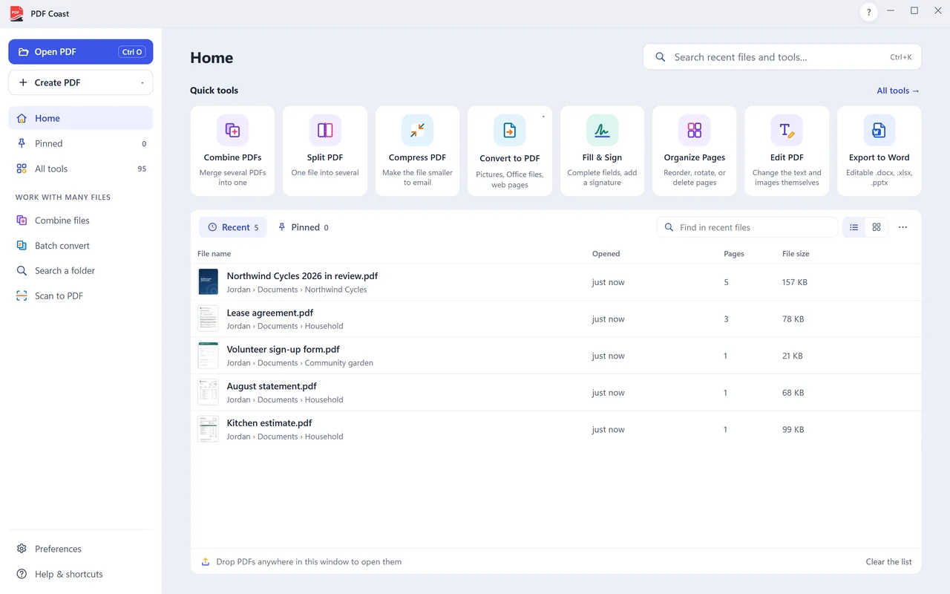Switch to the Recent tab
This screenshot has width=950, height=594.
233,227
